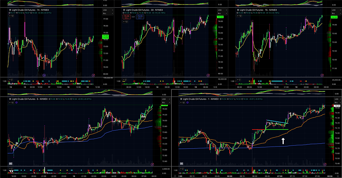Click the green 04:58 countdown label on the 30-minute chart
This screenshot has width=342, height=178.
pyautogui.click(x=220, y=17)
